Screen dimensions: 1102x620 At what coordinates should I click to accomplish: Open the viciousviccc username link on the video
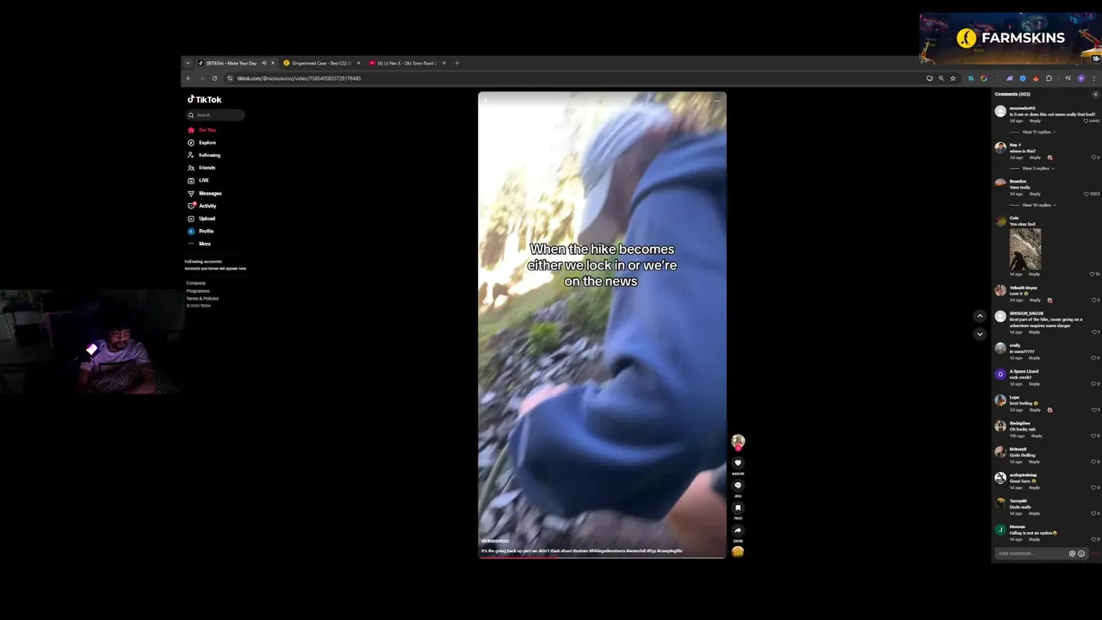(x=495, y=541)
